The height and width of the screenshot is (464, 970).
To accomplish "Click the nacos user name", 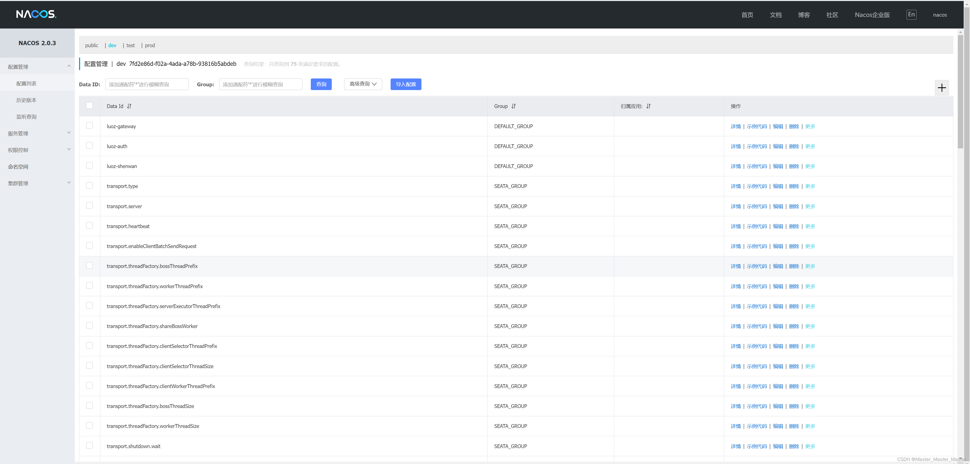I will click(x=939, y=15).
